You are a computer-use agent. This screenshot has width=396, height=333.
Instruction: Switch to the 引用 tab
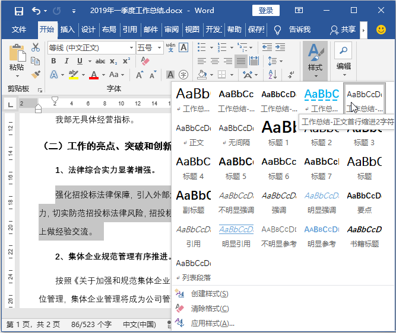[130, 30]
